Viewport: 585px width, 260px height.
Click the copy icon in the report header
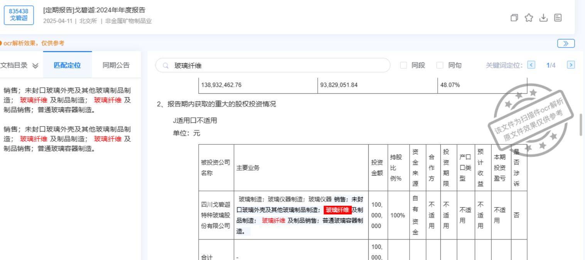point(514,18)
